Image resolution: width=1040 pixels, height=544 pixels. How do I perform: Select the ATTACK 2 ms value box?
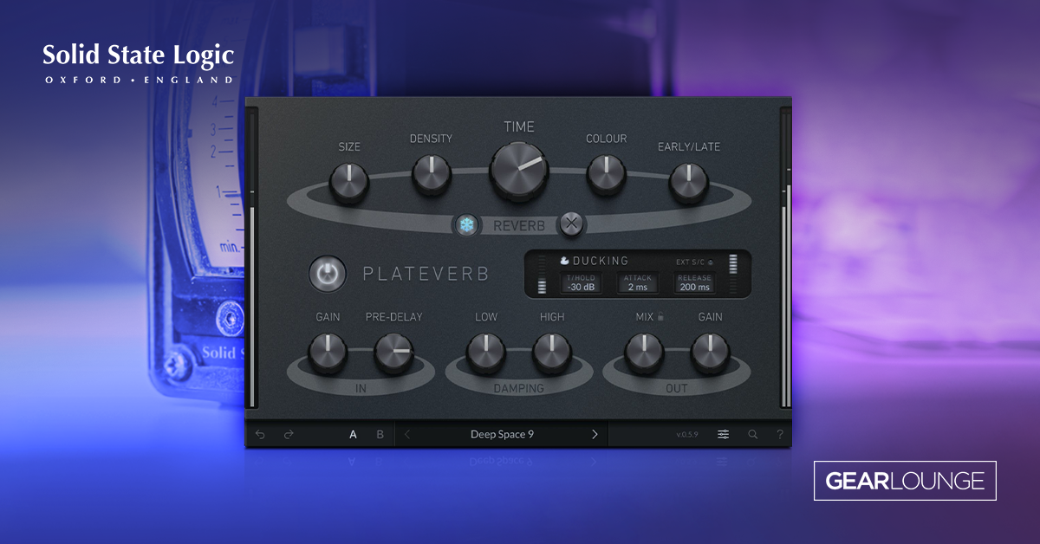(x=637, y=283)
